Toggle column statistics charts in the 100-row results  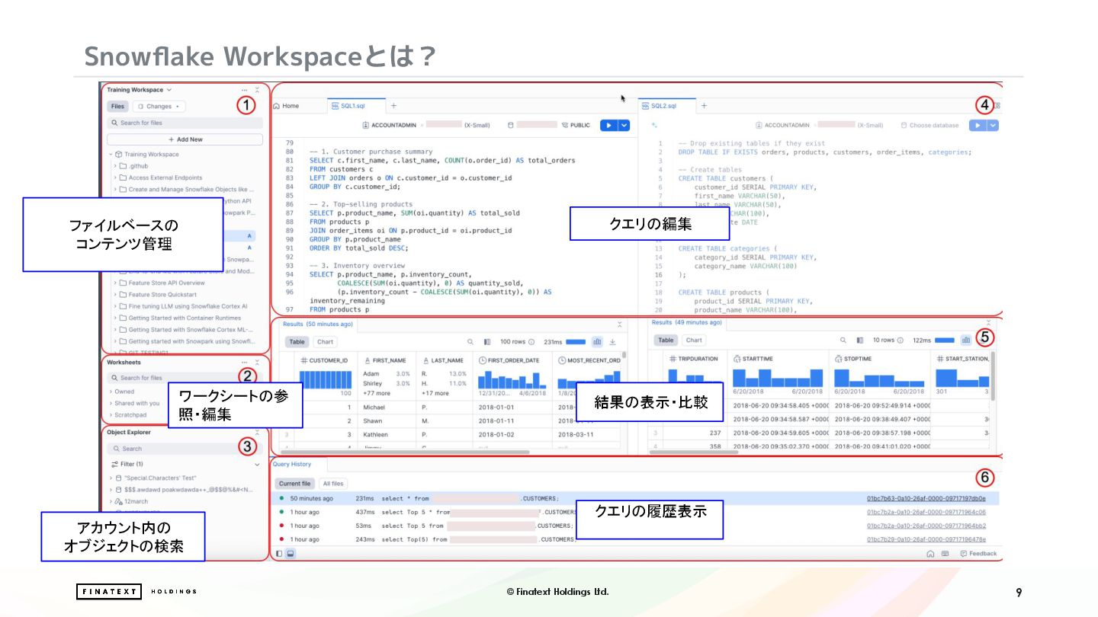pyautogui.click(x=597, y=342)
